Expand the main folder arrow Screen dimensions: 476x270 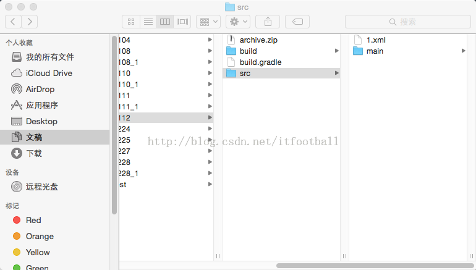coord(463,51)
